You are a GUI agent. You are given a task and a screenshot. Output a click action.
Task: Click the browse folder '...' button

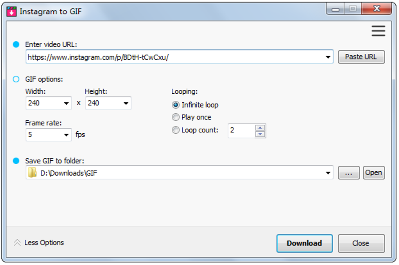349,173
